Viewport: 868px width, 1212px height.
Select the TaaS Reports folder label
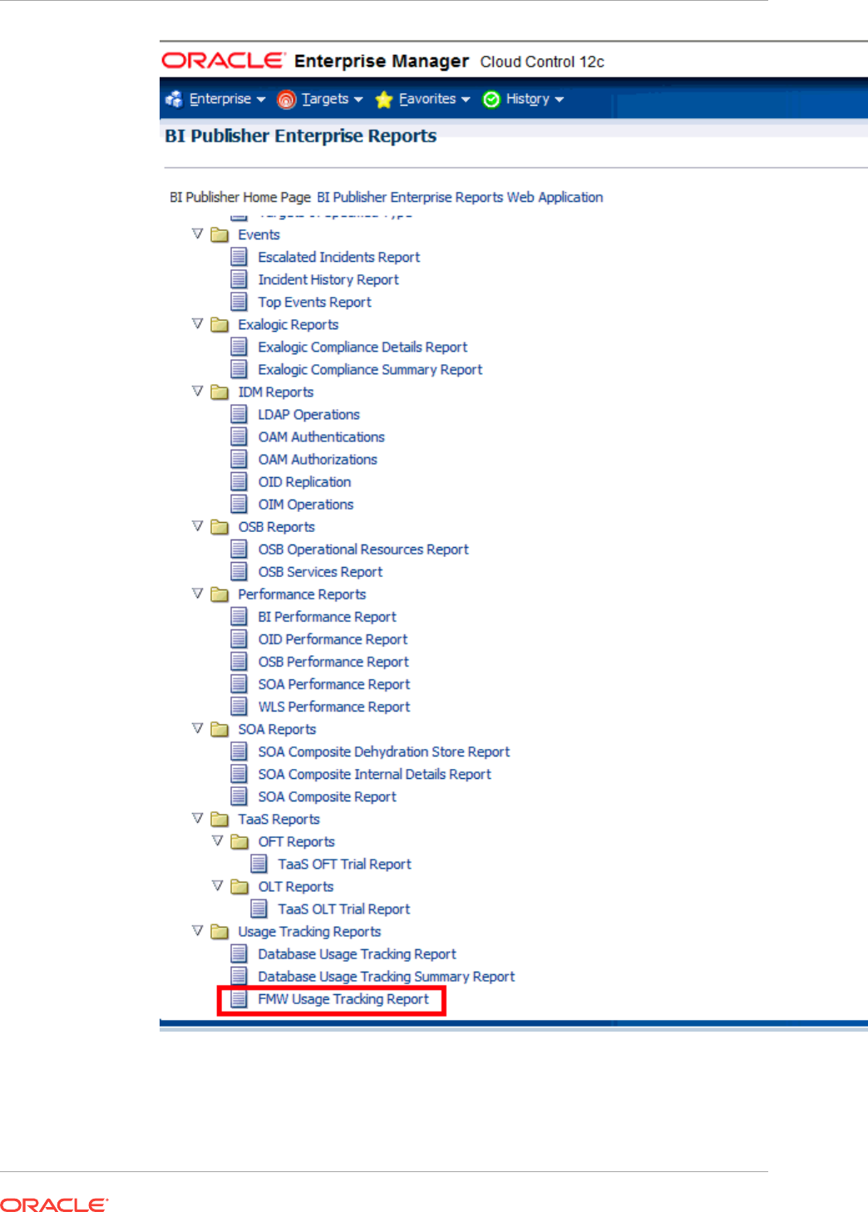tap(279, 819)
